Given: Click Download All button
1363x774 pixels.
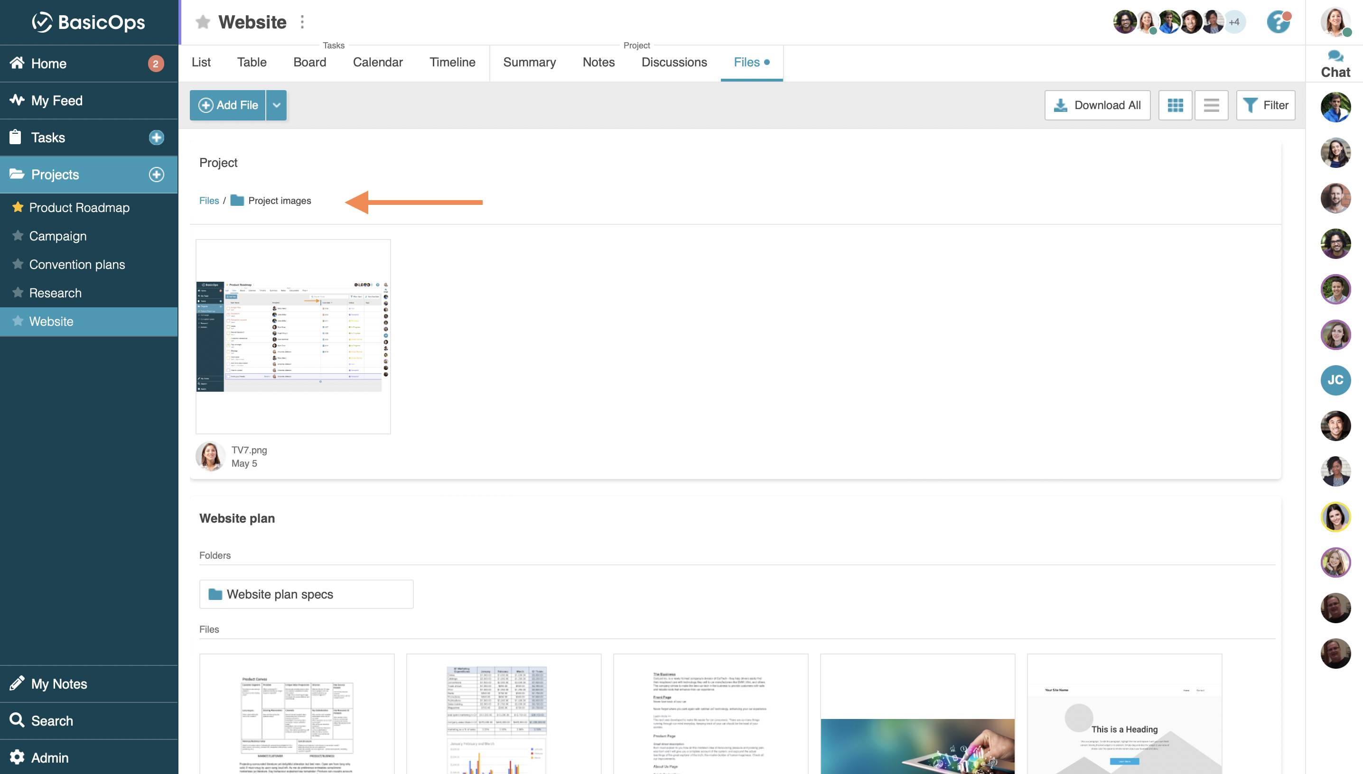Looking at the screenshot, I should click(1097, 105).
